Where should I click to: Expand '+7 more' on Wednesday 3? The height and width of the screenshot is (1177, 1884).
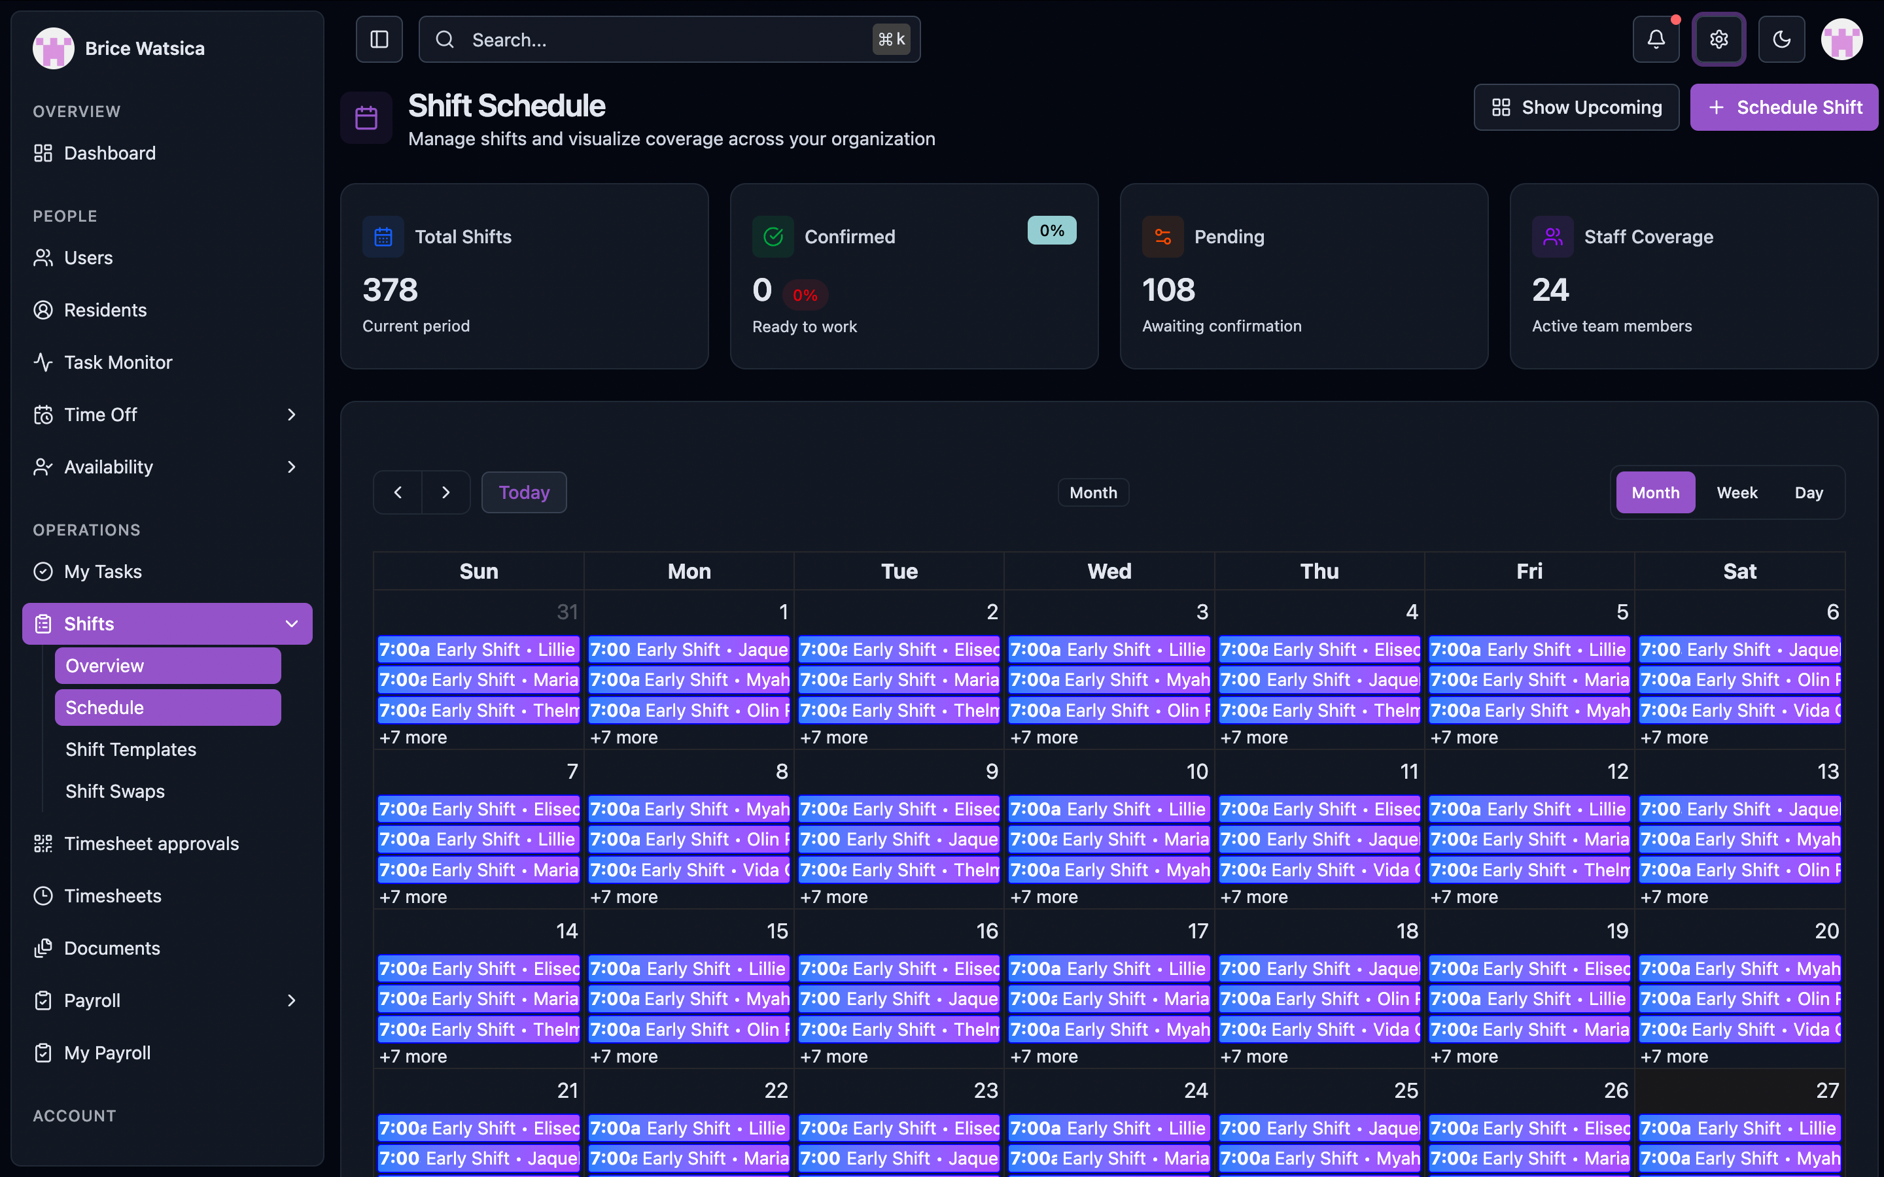(1043, 737)
